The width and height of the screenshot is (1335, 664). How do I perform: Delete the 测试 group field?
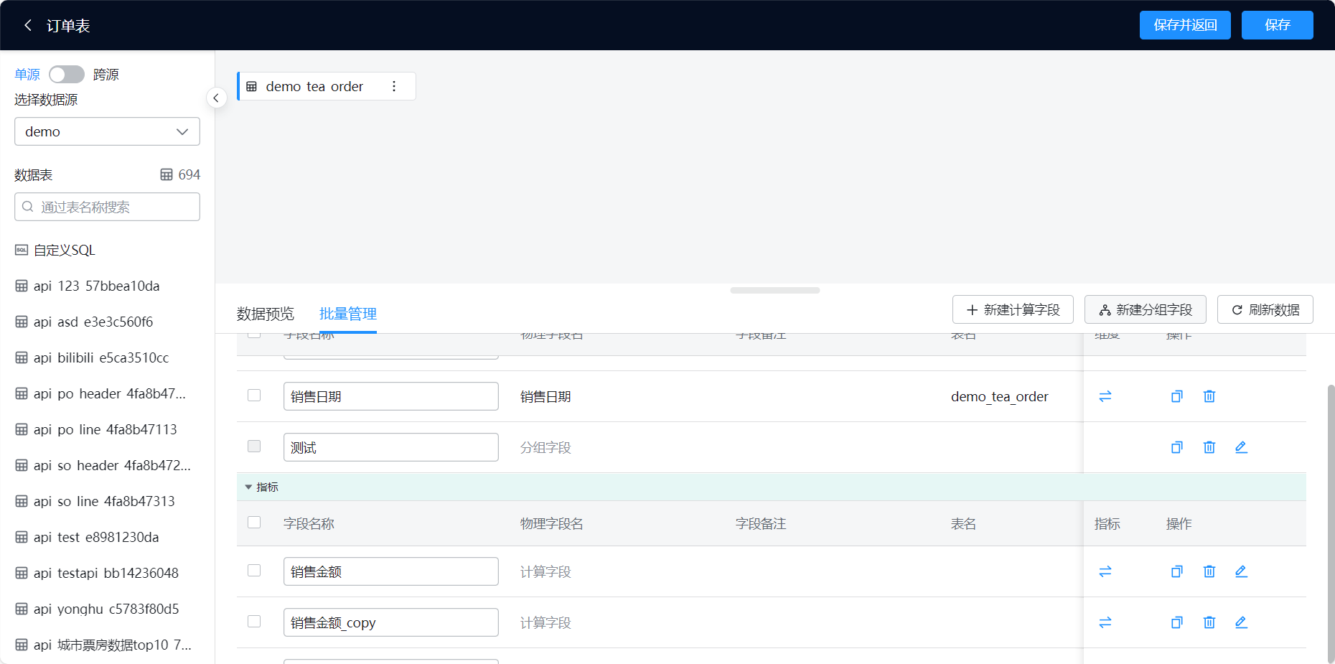tap(1209, 447)
